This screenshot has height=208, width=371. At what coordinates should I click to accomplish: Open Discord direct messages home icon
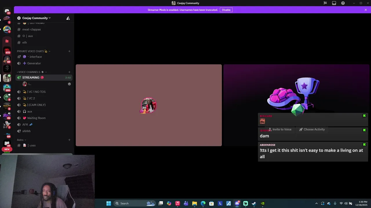[x=7, y=11]
